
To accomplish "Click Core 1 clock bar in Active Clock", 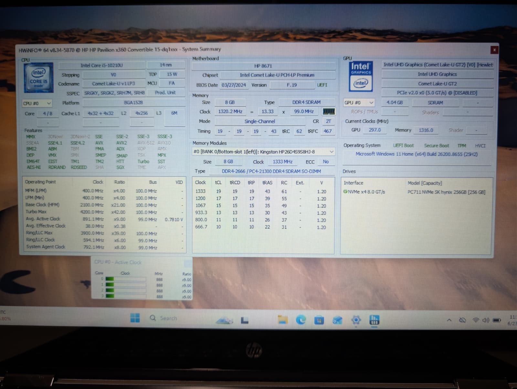I will [x=126, y=285].
